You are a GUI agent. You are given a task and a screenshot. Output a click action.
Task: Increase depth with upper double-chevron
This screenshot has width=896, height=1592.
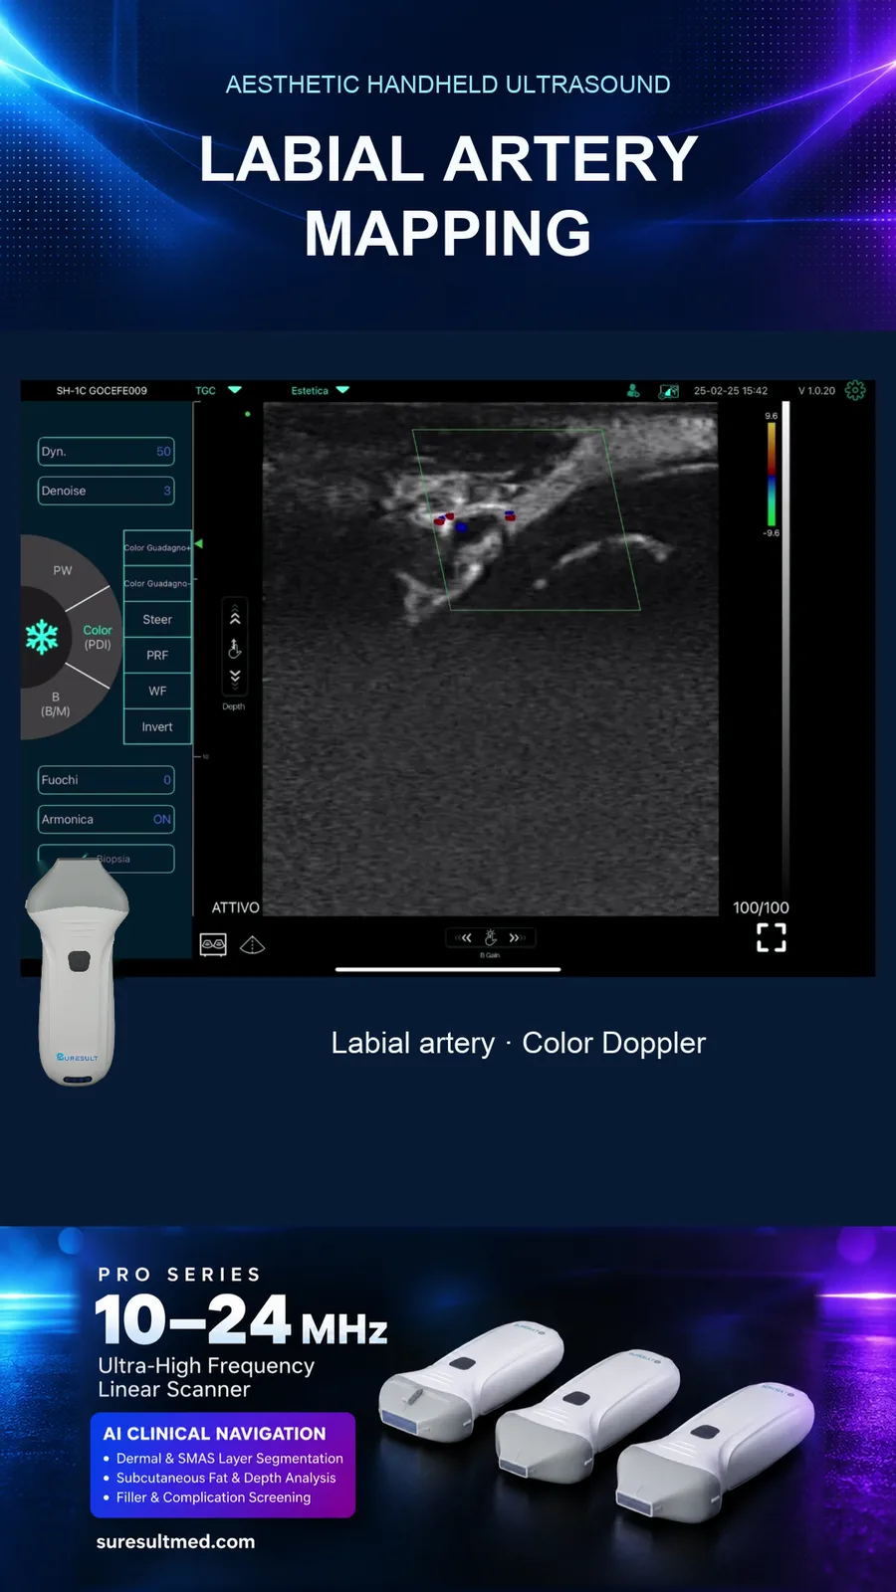pyautogui.click(x=235, y=618)
